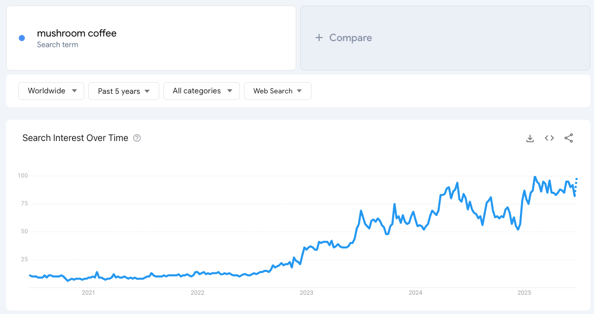
Task: Click the Search Interest Over Time heading
Action: [x=74, y=138]
